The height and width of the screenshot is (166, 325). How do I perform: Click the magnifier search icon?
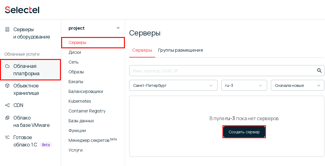319,71
